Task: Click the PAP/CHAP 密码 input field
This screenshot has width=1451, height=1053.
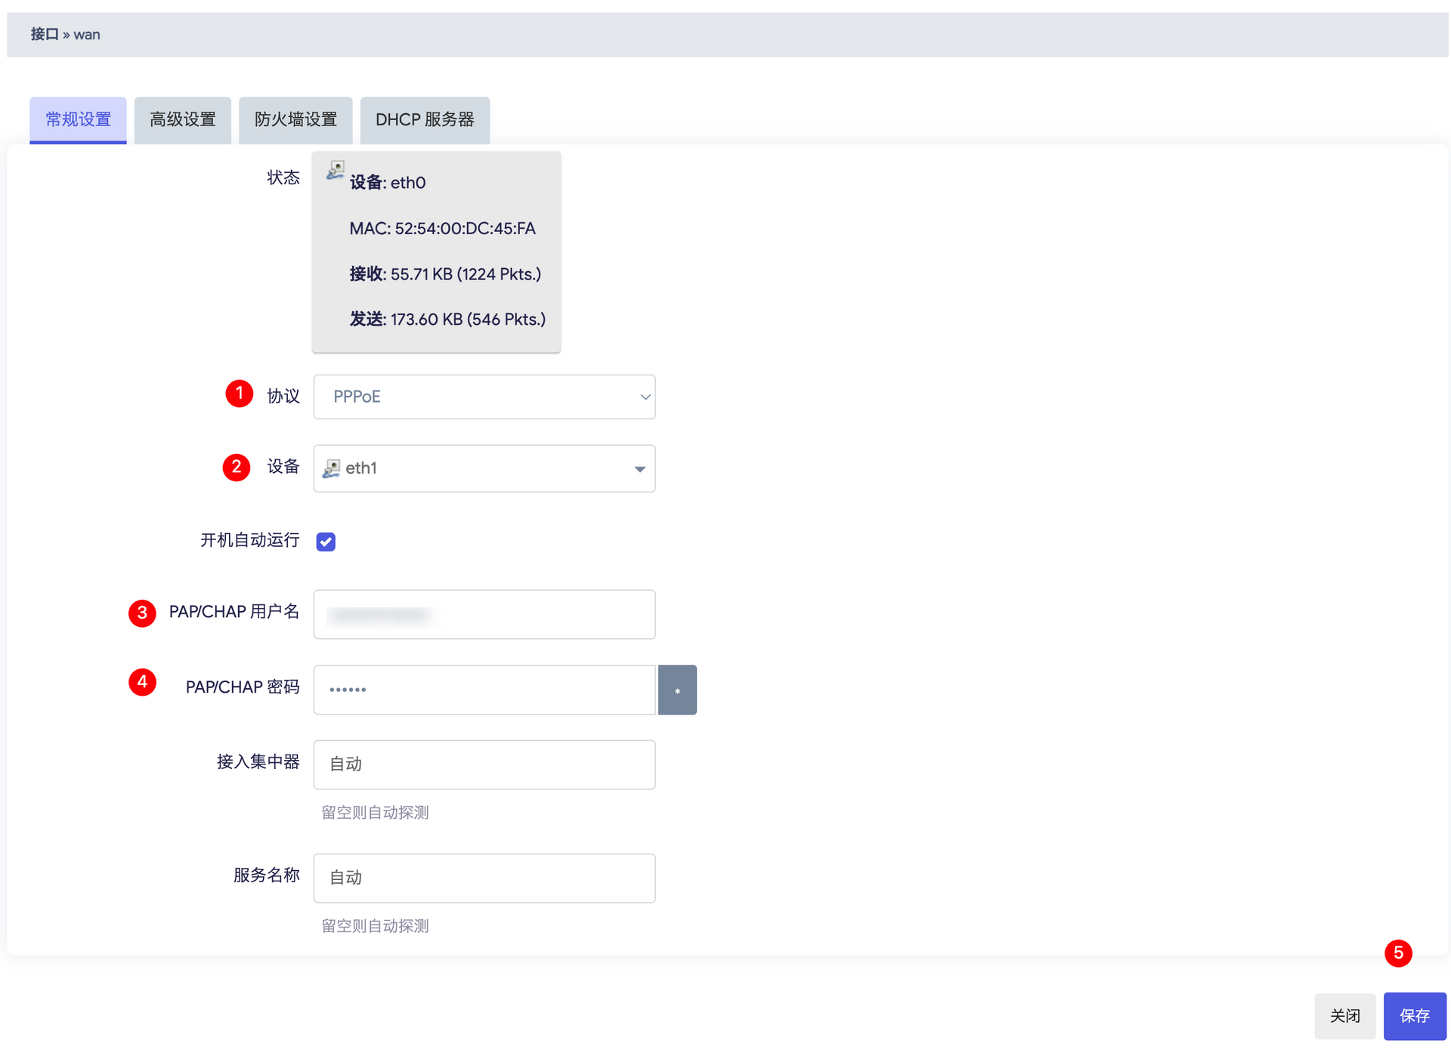Action: (484, 690)
